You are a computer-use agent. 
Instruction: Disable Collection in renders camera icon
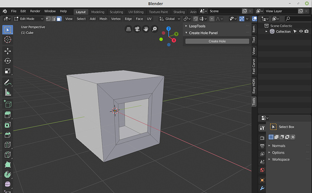coord(307,32)
